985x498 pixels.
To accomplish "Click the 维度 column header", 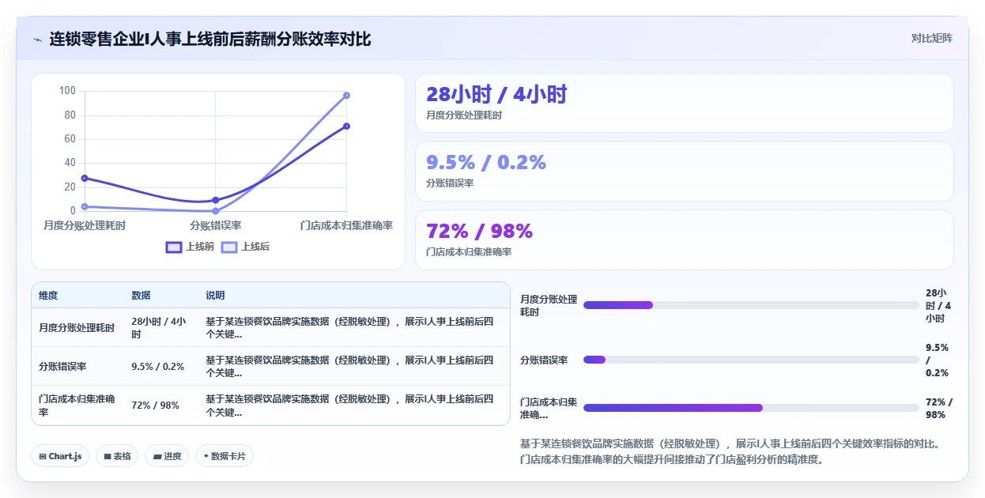I will pyautogui.click(x=48, y=296).
